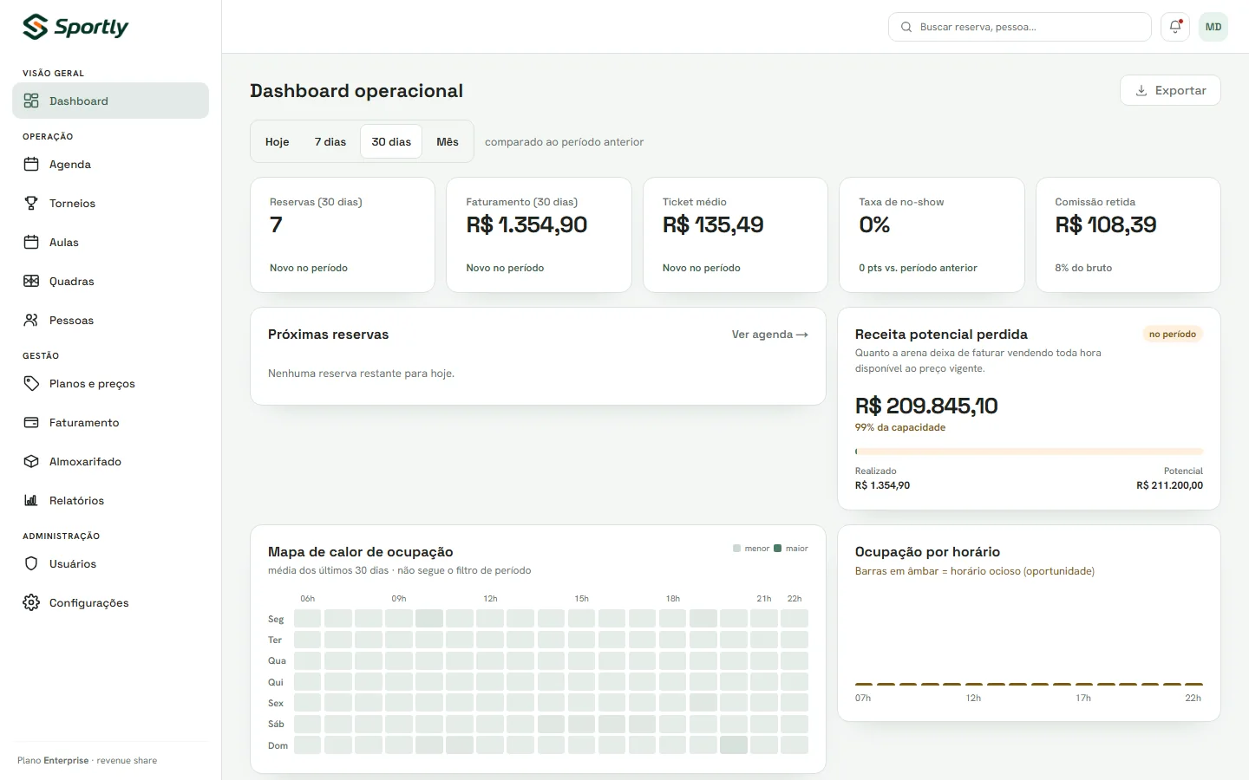Click the 'maior' legend color swatch
The width and height of the screenshot is (1249, 780).
click(778, 549)
